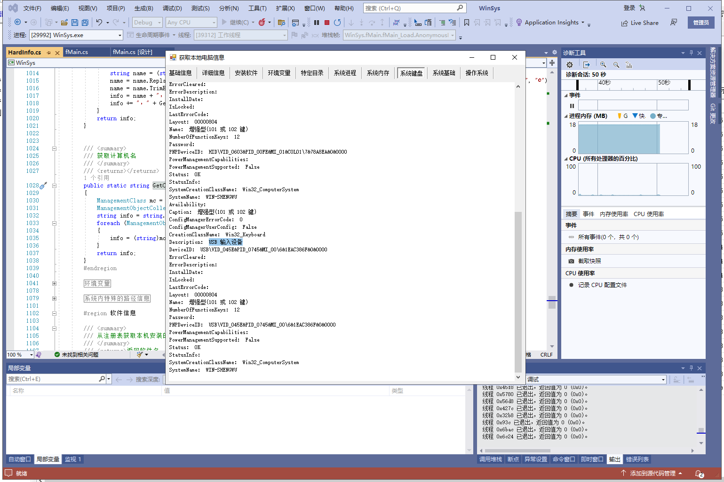
Task: Open the fMain.cs editor tab
Action: 77,52
